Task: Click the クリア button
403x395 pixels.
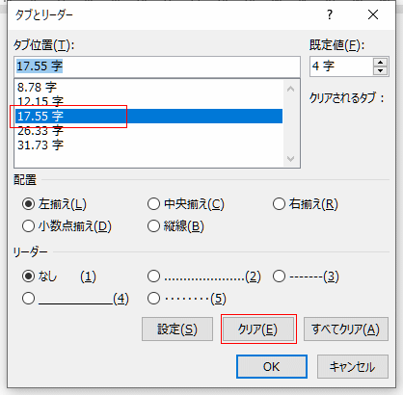Action: (x=258, y=329)
